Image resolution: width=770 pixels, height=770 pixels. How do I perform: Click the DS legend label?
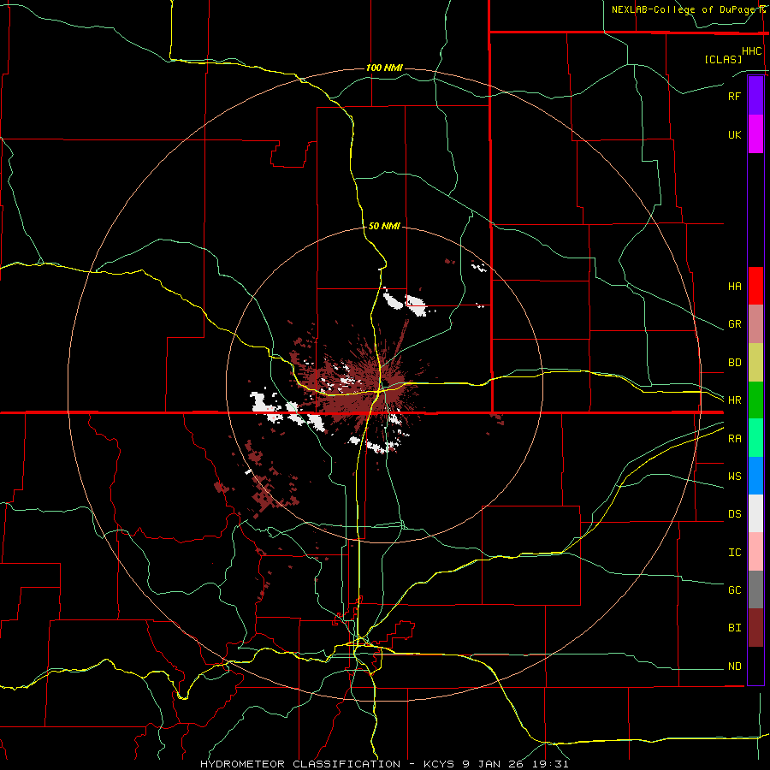734,514
